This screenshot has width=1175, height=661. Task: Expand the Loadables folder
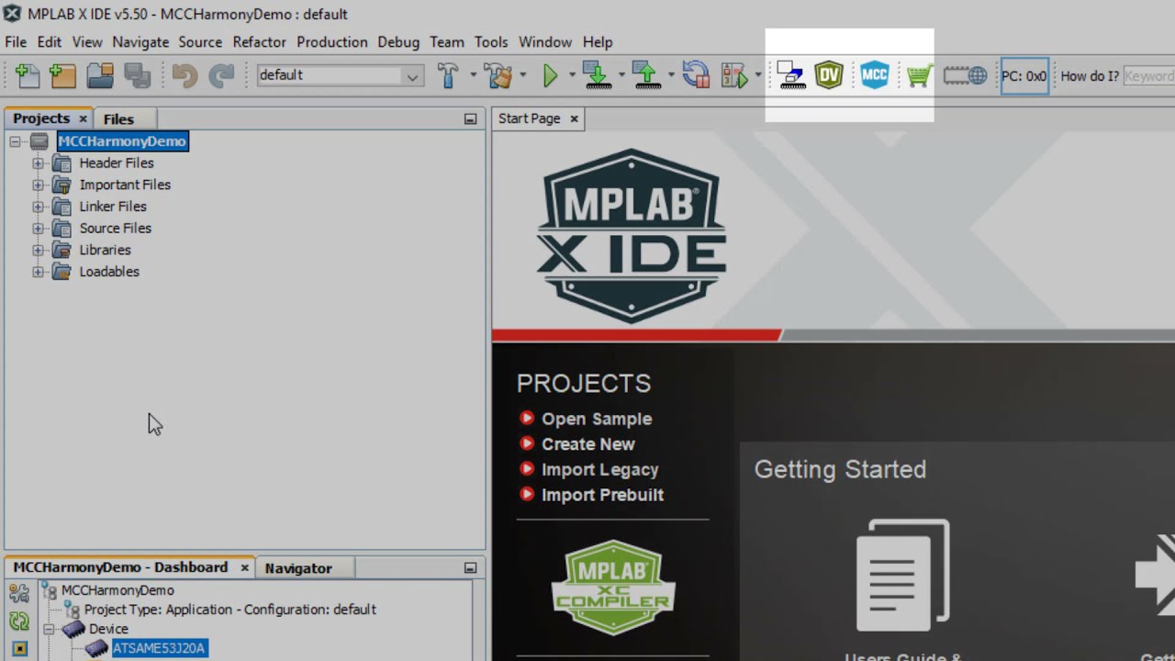38,272
